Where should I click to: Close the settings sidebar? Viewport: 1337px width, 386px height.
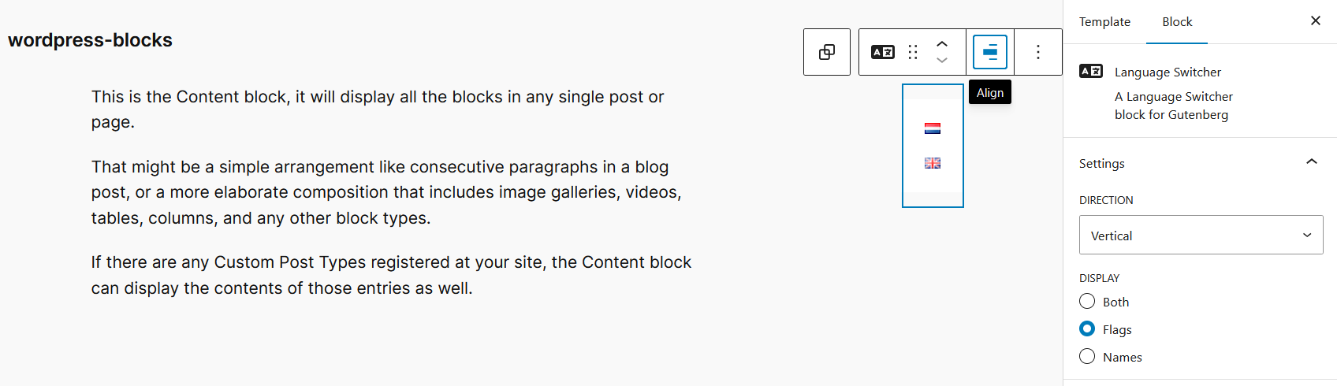(x=1315, y=21)
